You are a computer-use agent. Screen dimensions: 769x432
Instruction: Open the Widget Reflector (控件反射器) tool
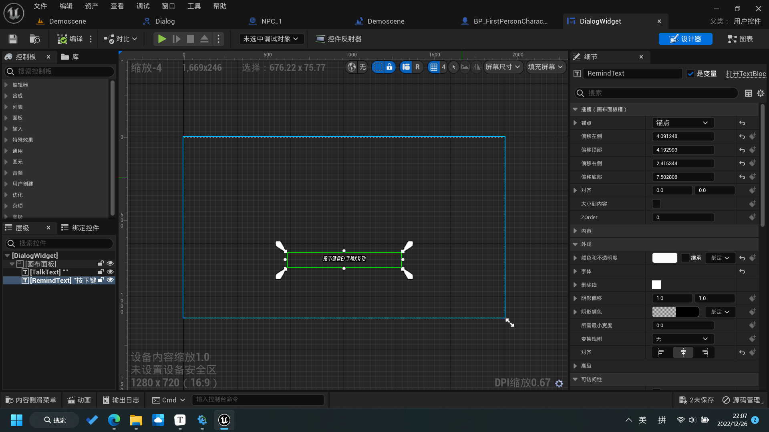pos(339,39)
